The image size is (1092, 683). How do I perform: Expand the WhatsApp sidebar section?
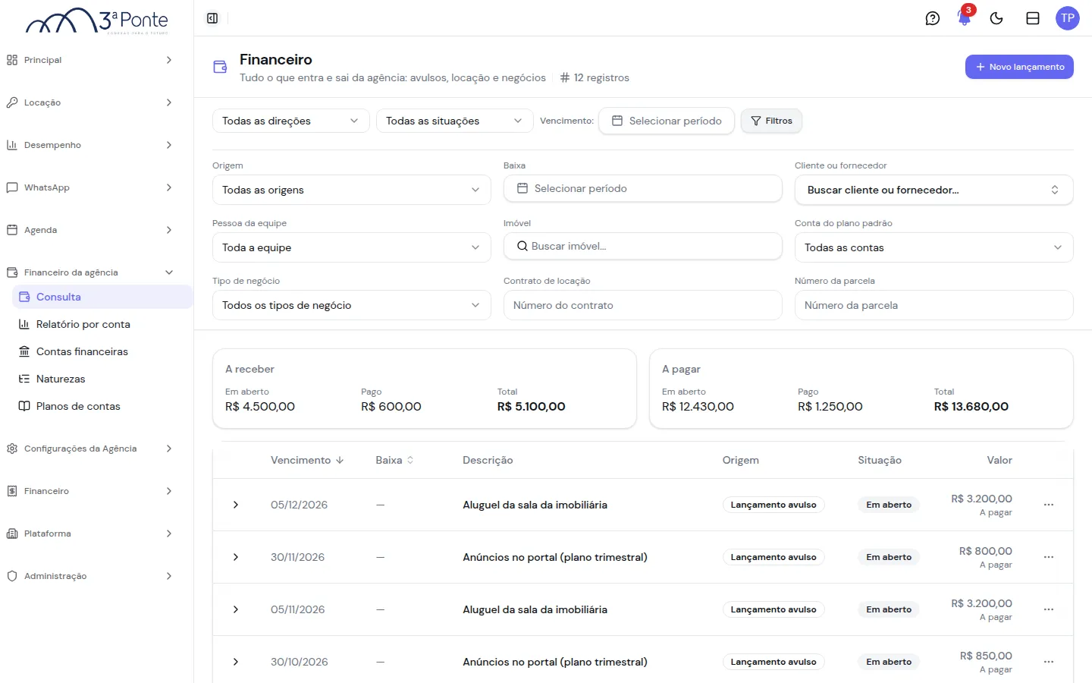[90, 187]
